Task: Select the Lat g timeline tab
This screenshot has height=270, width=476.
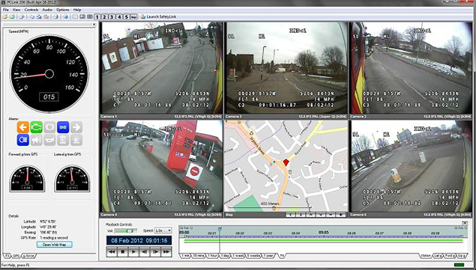Action: pyautogui.click(x=438, y=256)
